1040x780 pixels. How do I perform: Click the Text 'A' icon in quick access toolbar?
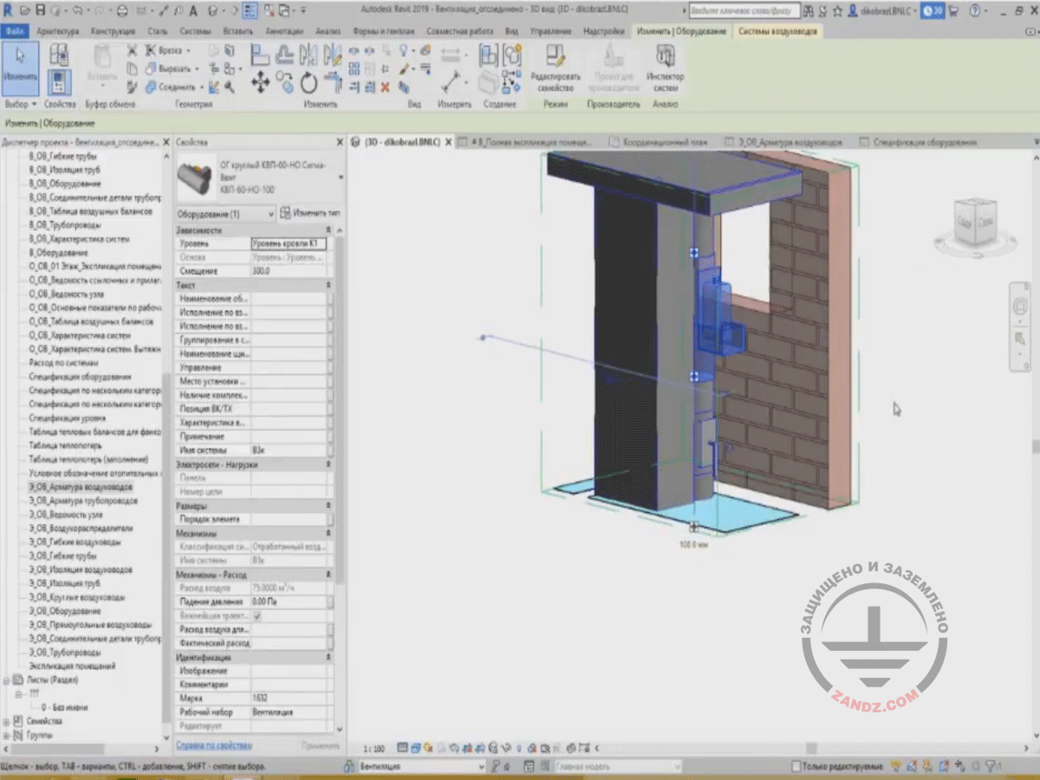pos(192,10)
